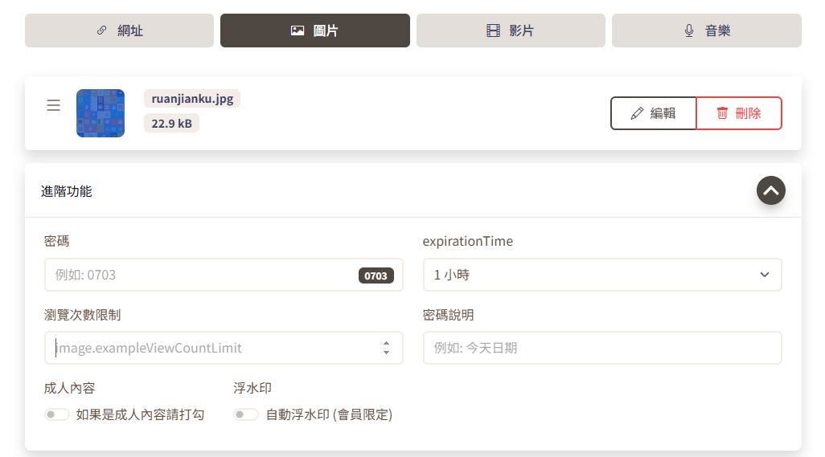Viewport: 825px width, 457px height.
Task: Focus the 密碼 input field
Action: pos(201,275)
